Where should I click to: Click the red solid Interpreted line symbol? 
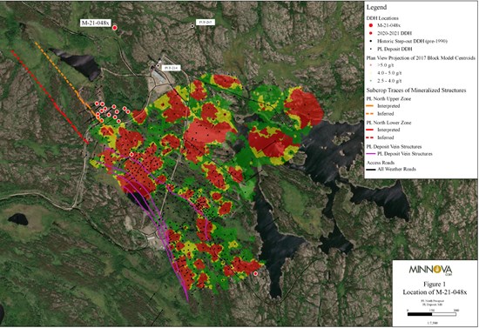tap(370, 130)
